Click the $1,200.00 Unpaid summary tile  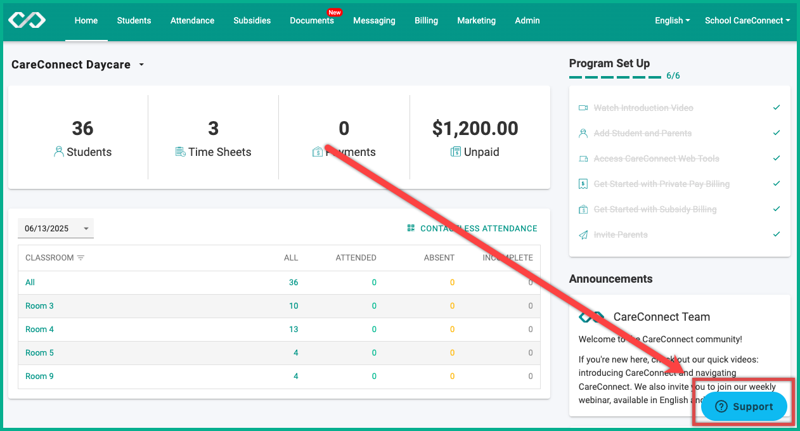tap(475, 138)
